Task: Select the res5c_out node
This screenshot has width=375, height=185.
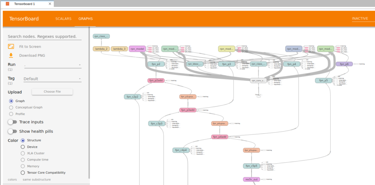Action: (x=251, y=179)
